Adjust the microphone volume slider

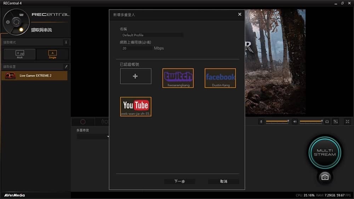click(x=278, y=121)
